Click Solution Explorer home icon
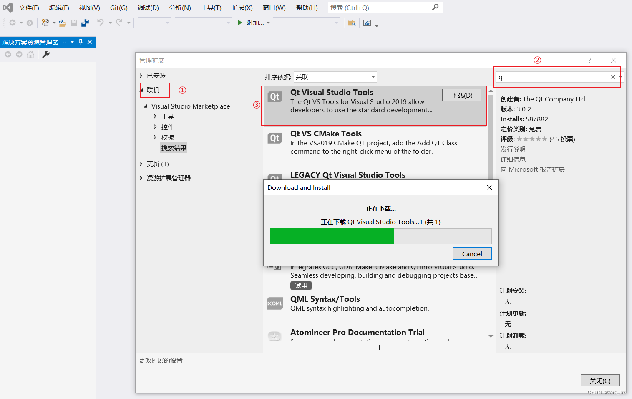632x399 pixels. click(x=30, y=54)
